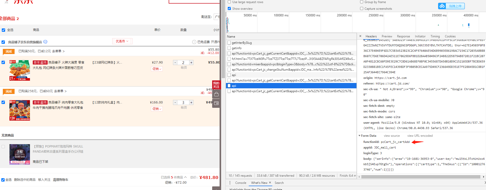Viewport: 486px width, 190px height.
Task: Open the shopping bag icon in the sidebar
Action: [216, 94]
